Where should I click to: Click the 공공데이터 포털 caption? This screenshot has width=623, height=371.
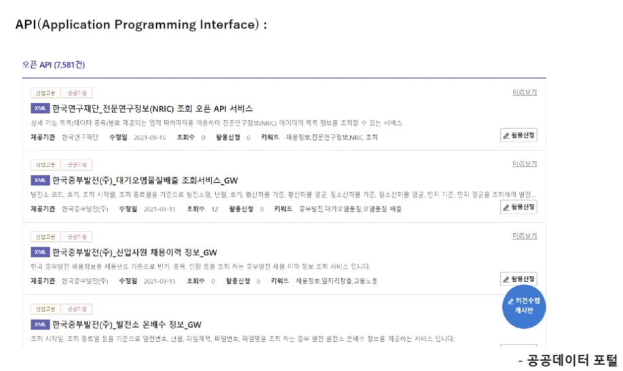(568, 360)
